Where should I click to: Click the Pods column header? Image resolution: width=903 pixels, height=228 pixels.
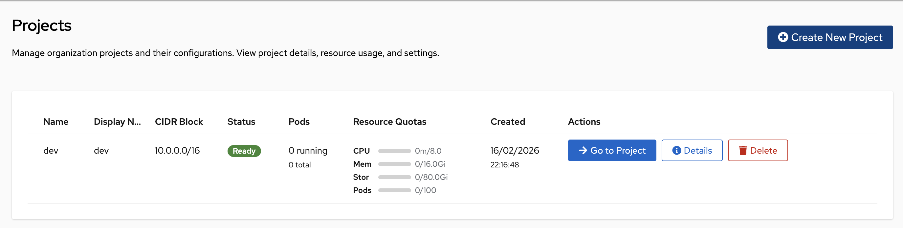[x=299, y=122]
